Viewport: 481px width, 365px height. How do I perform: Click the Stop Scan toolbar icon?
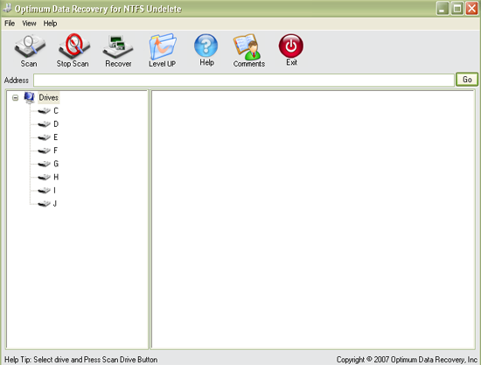pyautogui.click(x=74, y=46)
